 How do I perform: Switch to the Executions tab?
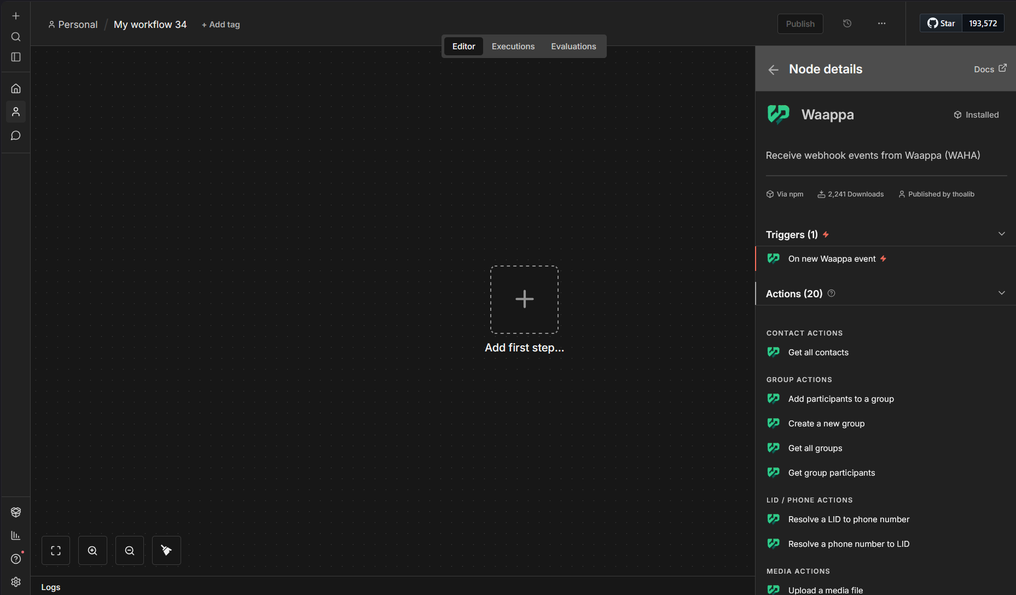[513, 47]
